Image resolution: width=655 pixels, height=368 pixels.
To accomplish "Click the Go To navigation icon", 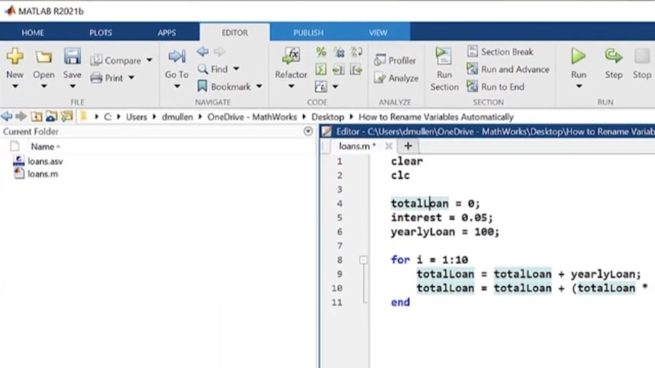I will coord(177,56).
